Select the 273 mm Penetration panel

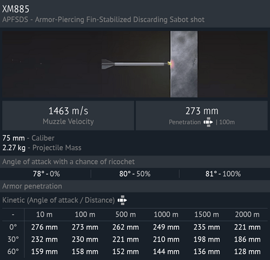coord(202,115)
